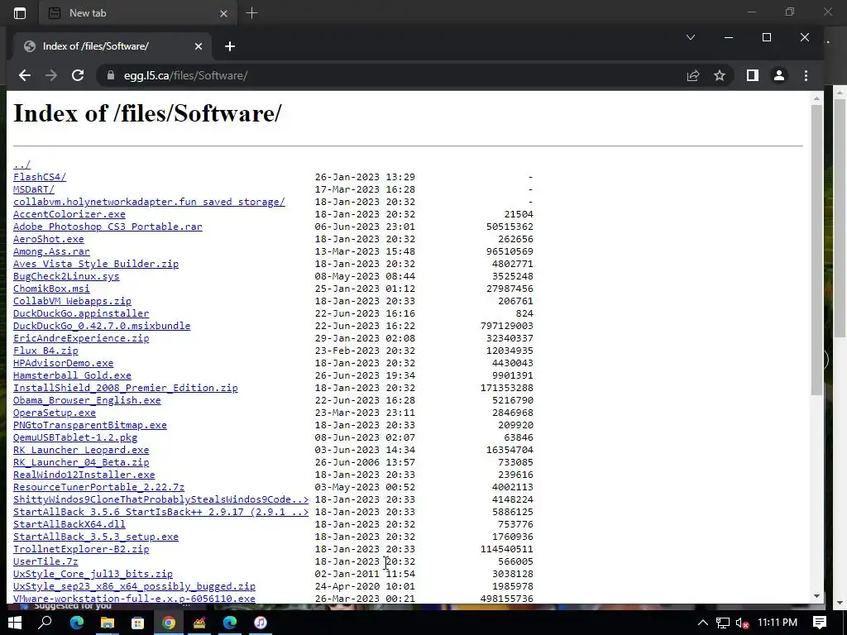Download Adobe Photoshop CS3 Portable.rar
Viewport: 847px width, 635px height.
pos(108,227)
